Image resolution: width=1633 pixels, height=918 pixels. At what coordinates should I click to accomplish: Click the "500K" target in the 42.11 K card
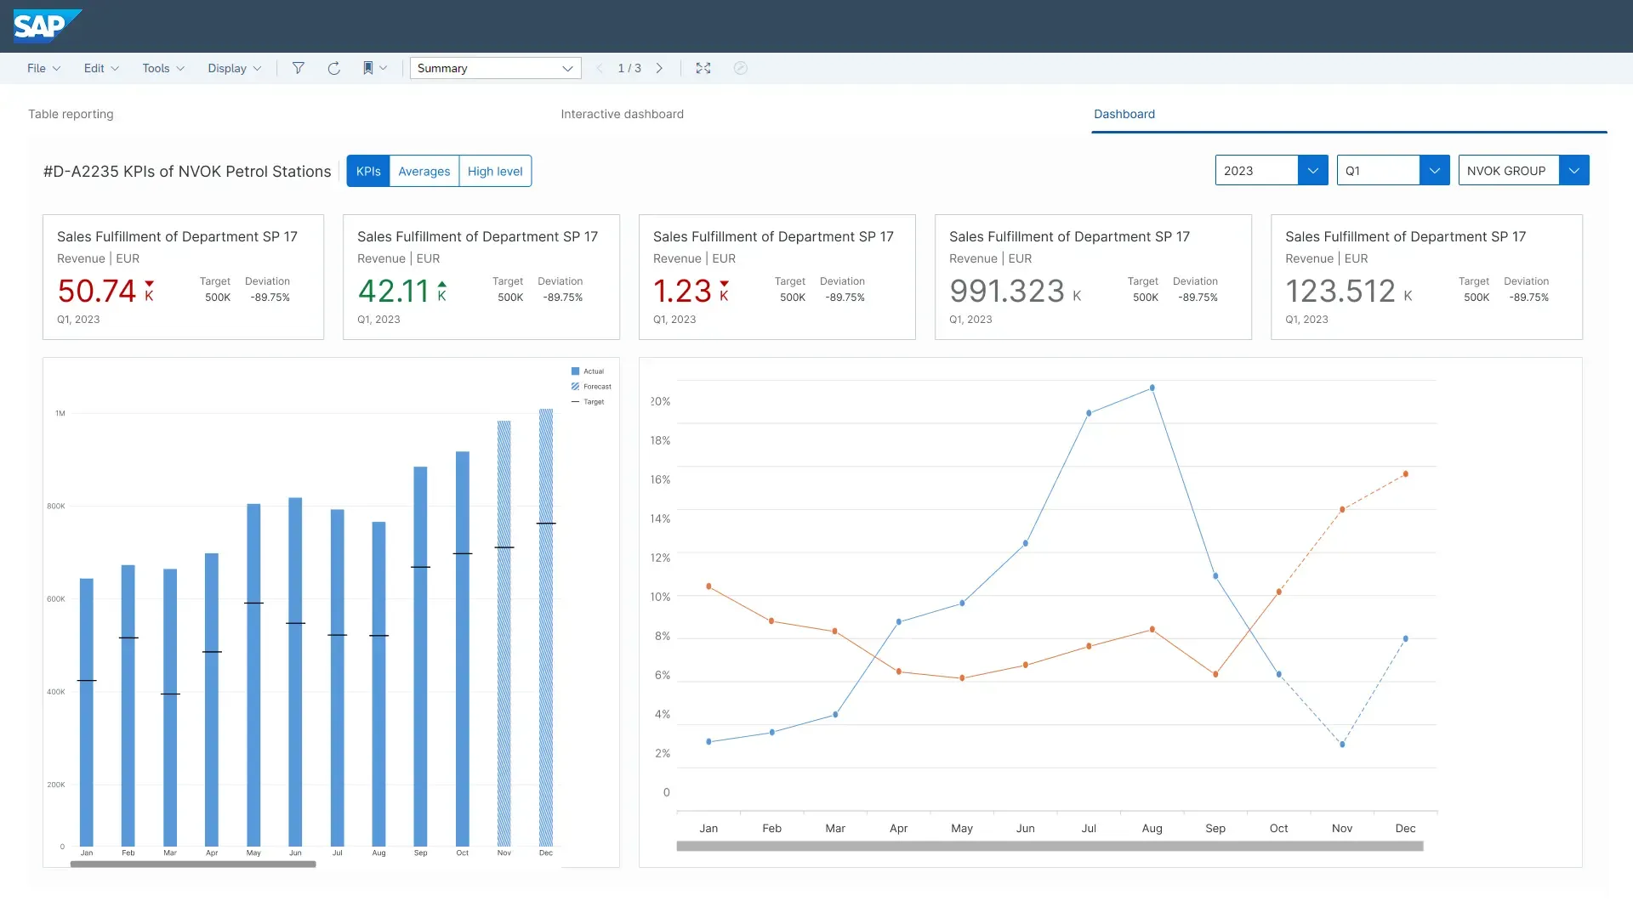tap(510, 297)
